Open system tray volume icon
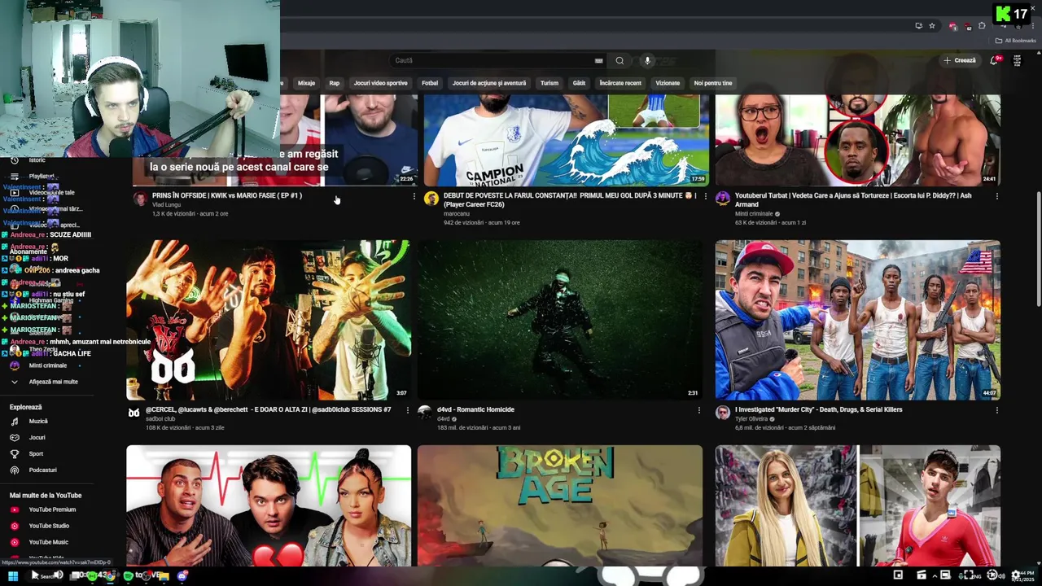The width and height of the screenshot is (1042, 586). pos(1001,575)
